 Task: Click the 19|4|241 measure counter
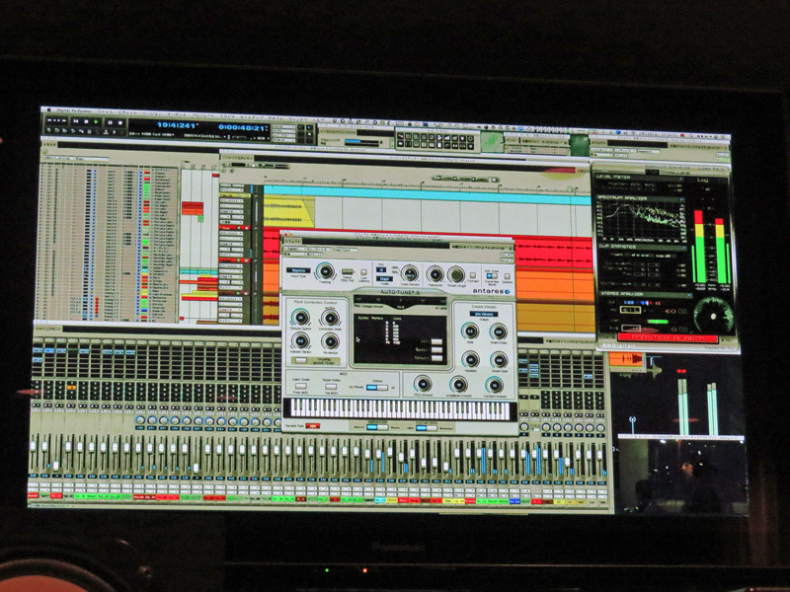(x=177, y=125)
